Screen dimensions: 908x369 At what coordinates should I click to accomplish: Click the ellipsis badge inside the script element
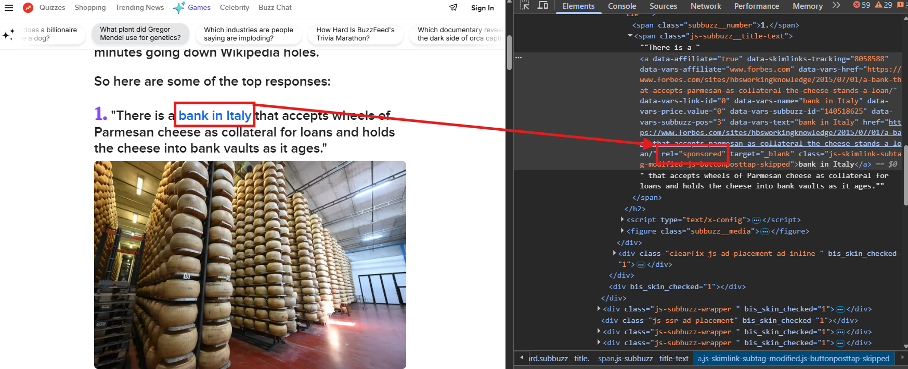757,220
